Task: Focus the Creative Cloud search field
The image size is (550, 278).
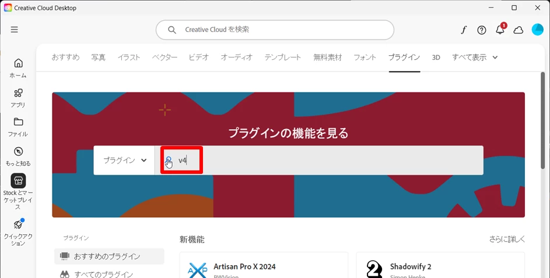Action: coord(275,30)
